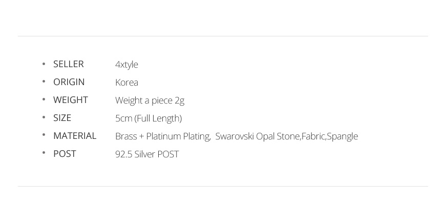This screenshot has height=224, width=447.
Task: Click the 'Brass + Platinum Plating' text
Action: [162, 136]
